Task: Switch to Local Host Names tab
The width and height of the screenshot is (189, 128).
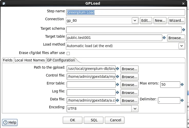Action: [x=29, y=60]
